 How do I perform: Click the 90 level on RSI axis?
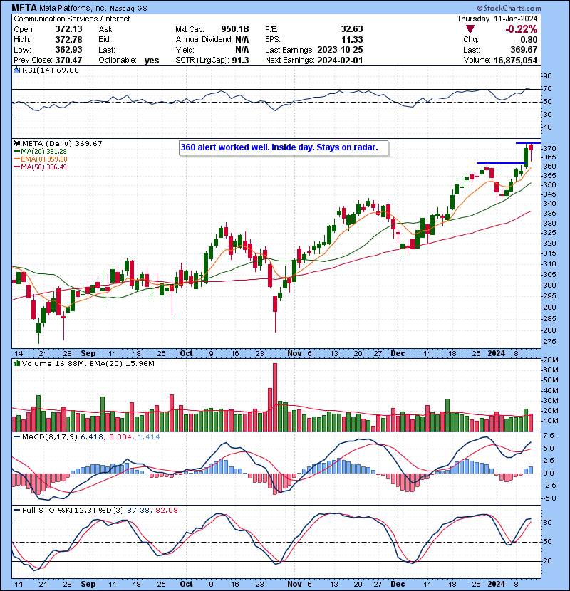pos(547,75)
